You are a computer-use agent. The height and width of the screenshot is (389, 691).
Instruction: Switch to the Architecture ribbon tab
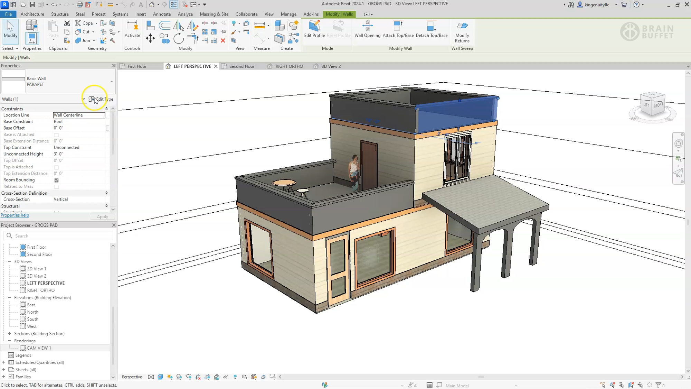pyautogui.click(x=32, y=14)
